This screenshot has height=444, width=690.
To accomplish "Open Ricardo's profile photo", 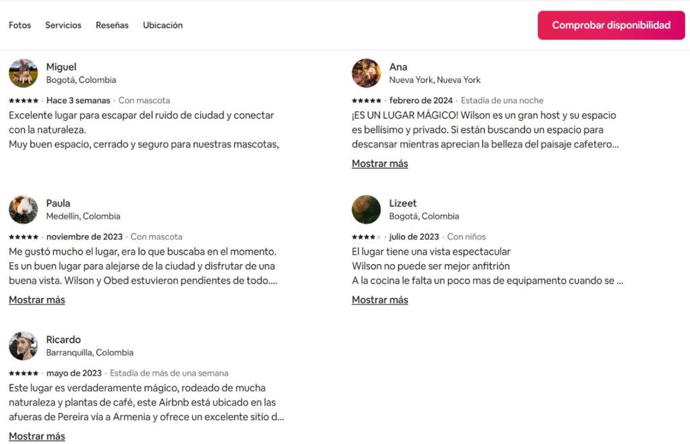I will coord(23,346).
